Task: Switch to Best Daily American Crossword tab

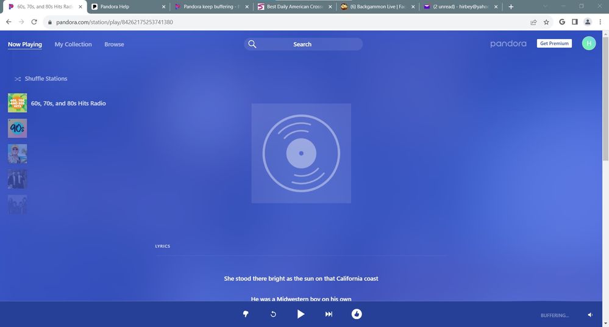Action: [294, 7]
